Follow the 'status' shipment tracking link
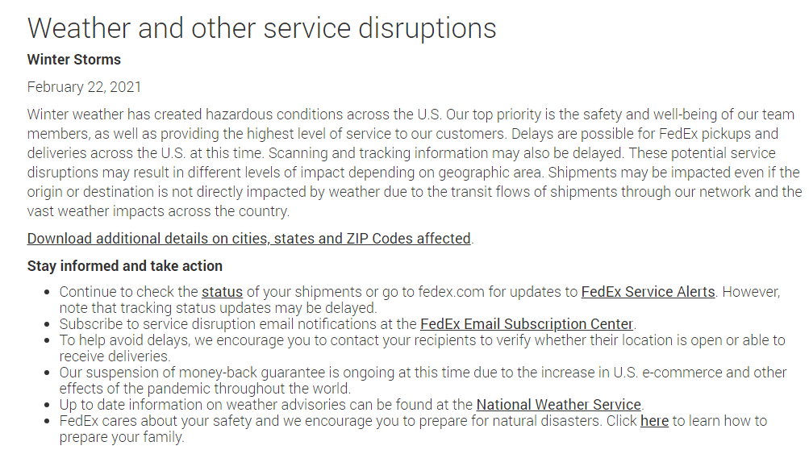 tap(222, 292)
